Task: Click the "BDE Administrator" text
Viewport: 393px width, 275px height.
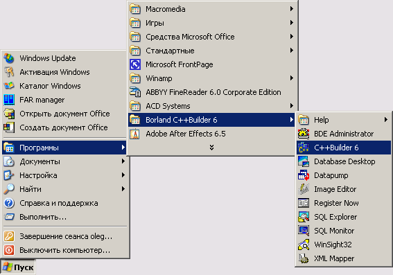Action: [x=344, y=134]
